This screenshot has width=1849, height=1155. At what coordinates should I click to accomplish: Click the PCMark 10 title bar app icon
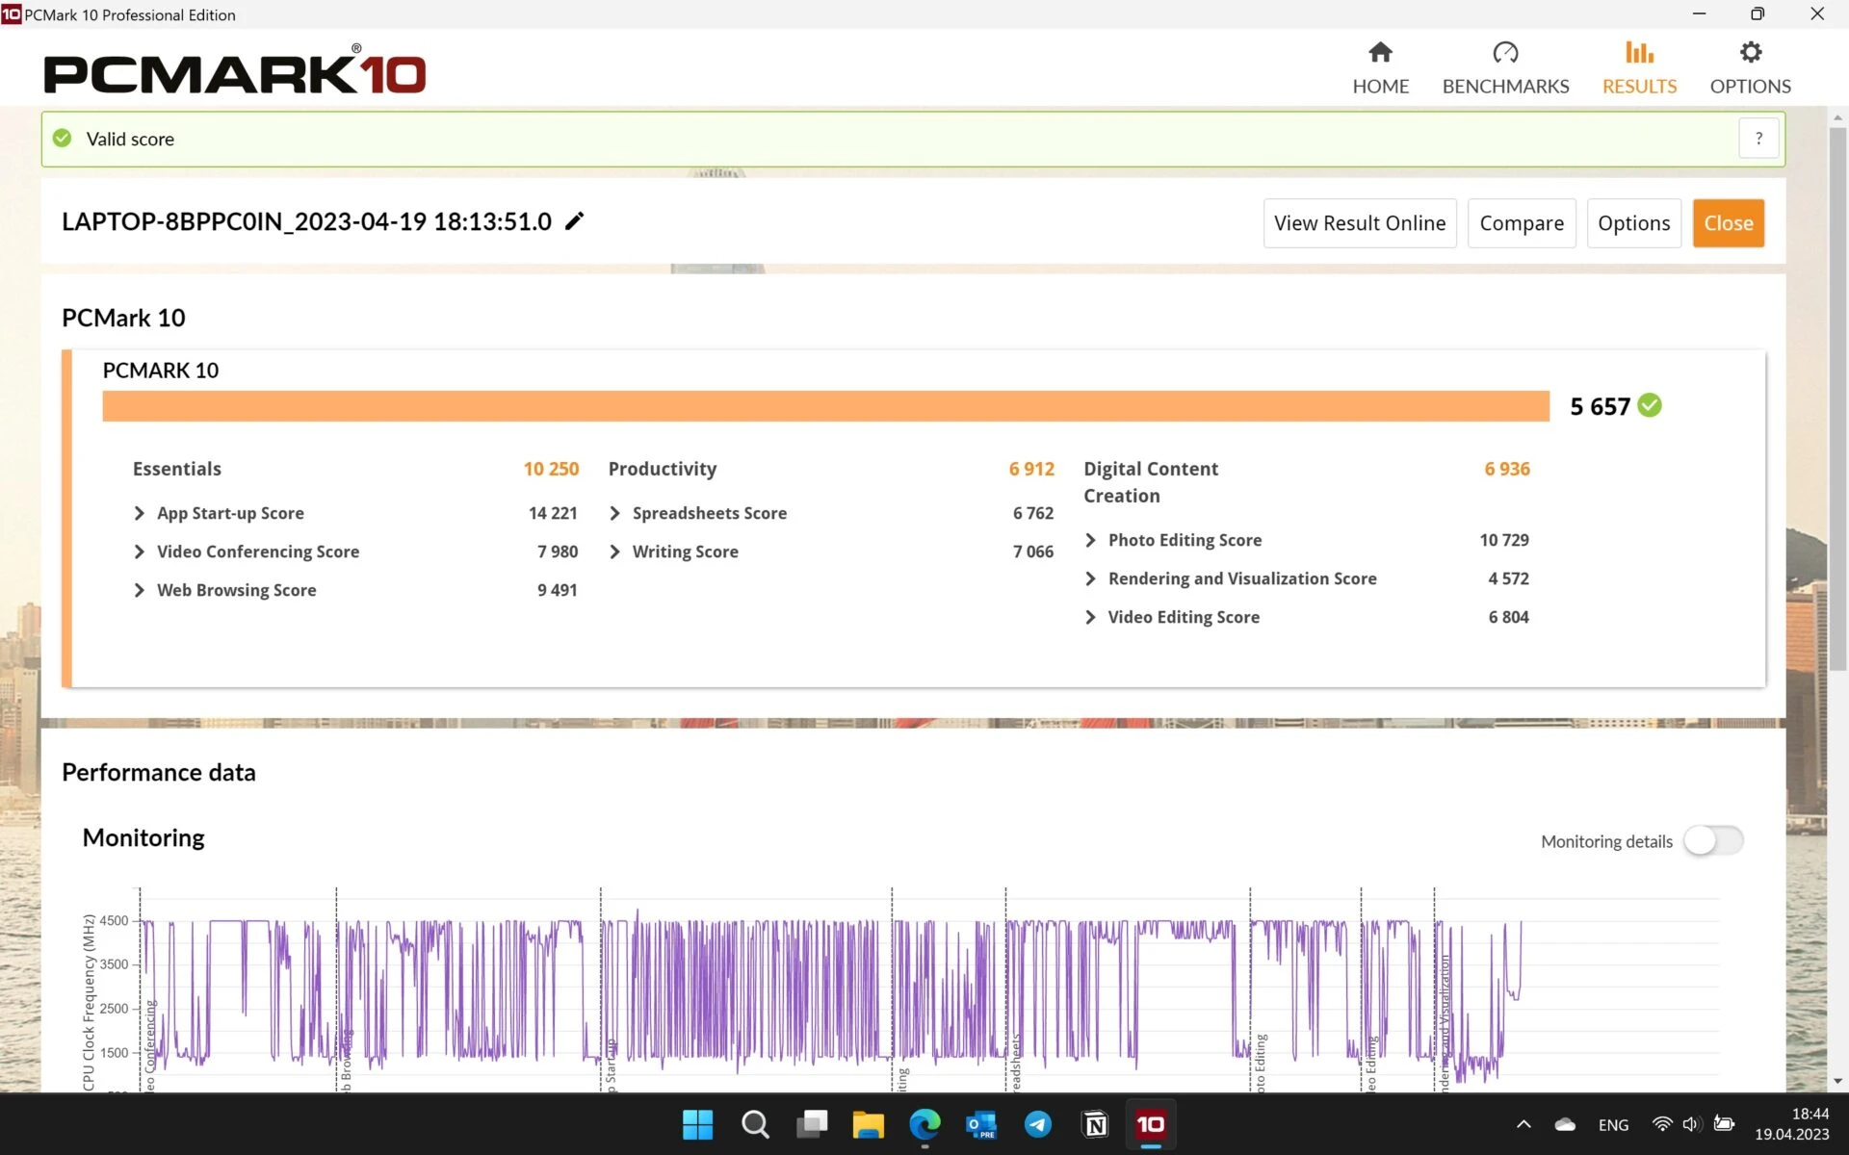point(12,14)
